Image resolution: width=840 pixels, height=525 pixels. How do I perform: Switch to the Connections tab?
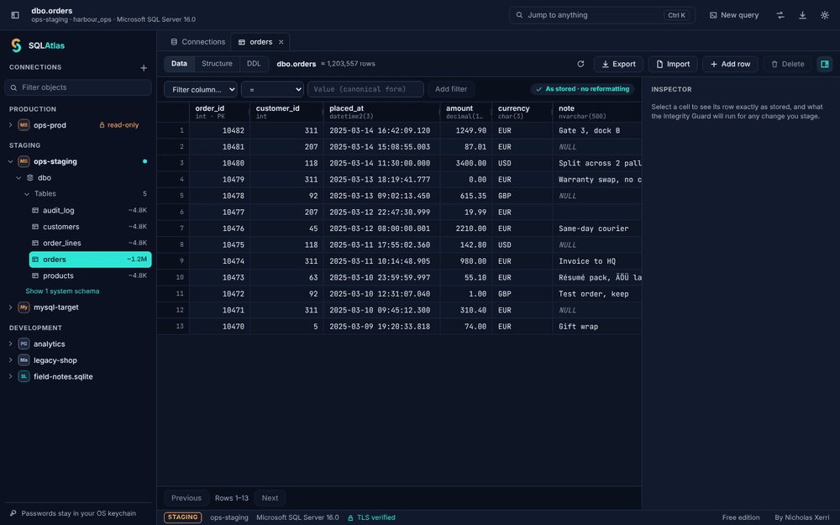197,42
